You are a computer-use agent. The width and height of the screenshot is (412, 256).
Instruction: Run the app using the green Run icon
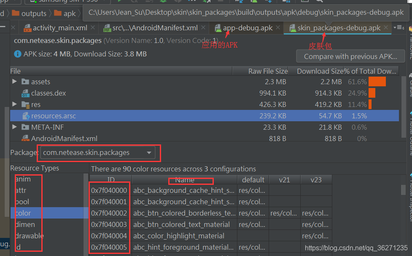pos(120,2)
